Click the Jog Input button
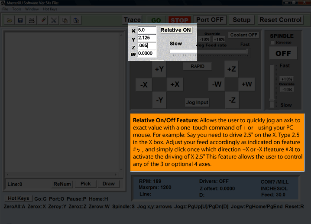The width and height of the screenshot is (311, 224). tap(197, 102)
